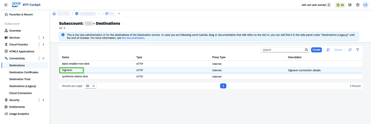Open Entitlements in the sidebar
The image size is (371, 124).
tap(17, 107)
